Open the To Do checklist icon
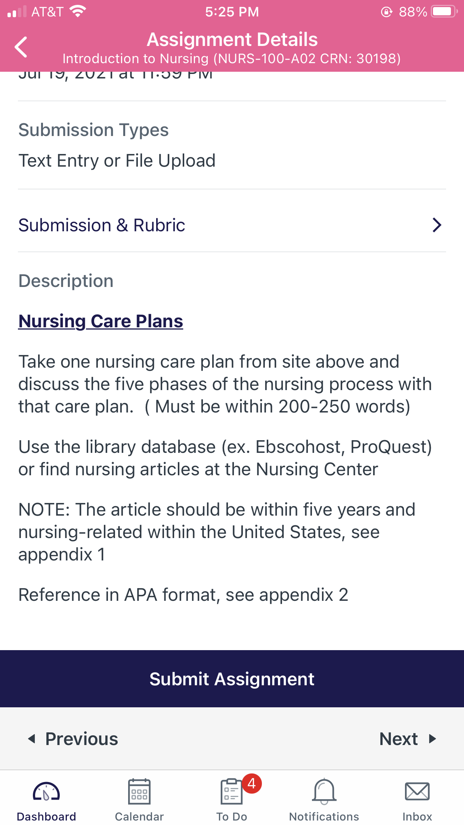 [x=232, y=791]
